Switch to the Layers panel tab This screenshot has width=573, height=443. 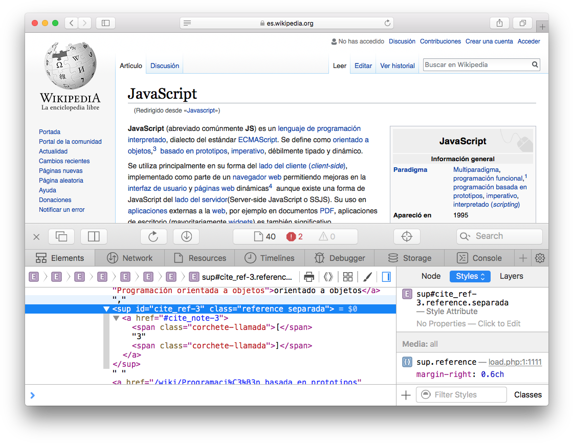(x=511, y=276)
